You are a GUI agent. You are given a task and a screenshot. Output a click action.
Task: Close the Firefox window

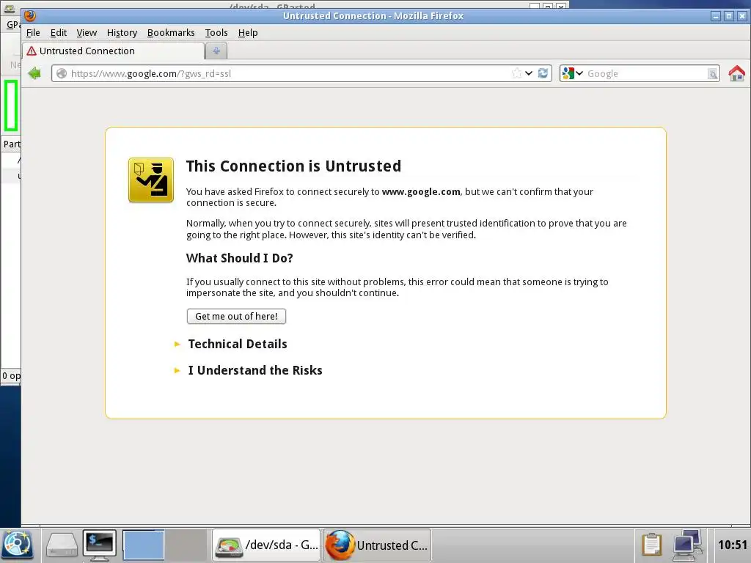(x=742, y=16)
